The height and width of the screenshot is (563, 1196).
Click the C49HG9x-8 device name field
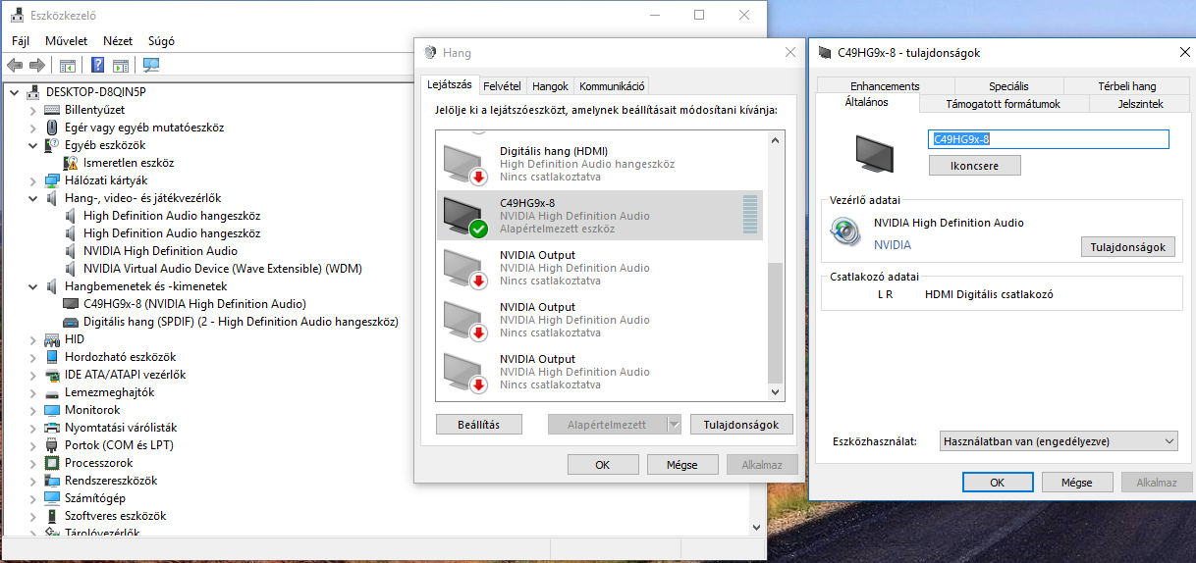tap(1049, 139)
